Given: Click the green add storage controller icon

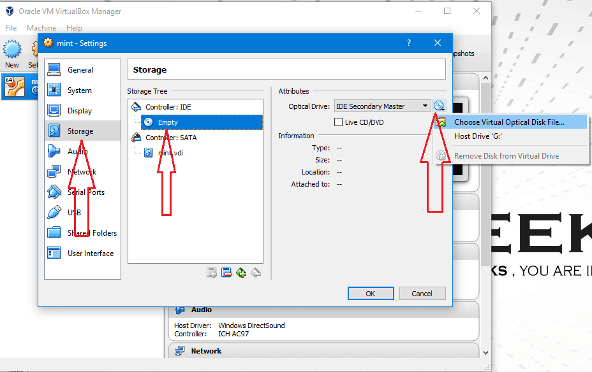Looking at the screenshot, I should click(241, 273).
